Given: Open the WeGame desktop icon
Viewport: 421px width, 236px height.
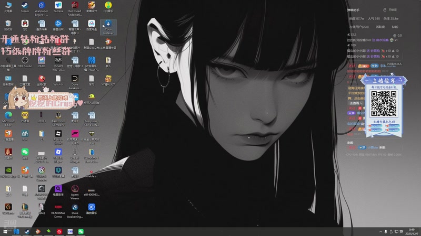Looking at the screenshot, I should pyautogui.click(x=8, y=209).
